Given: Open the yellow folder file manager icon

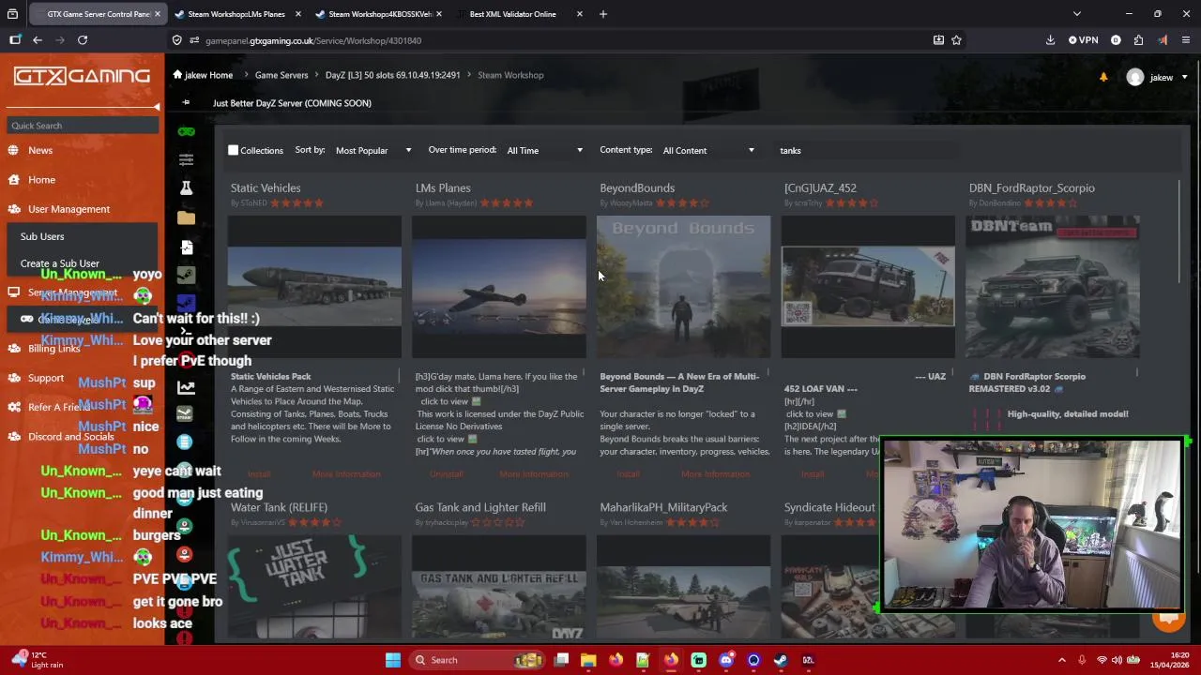Looking at the screenshot, I should click(187, 217).
